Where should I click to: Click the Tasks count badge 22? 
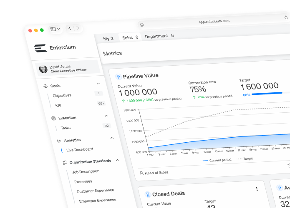[107, 126]
